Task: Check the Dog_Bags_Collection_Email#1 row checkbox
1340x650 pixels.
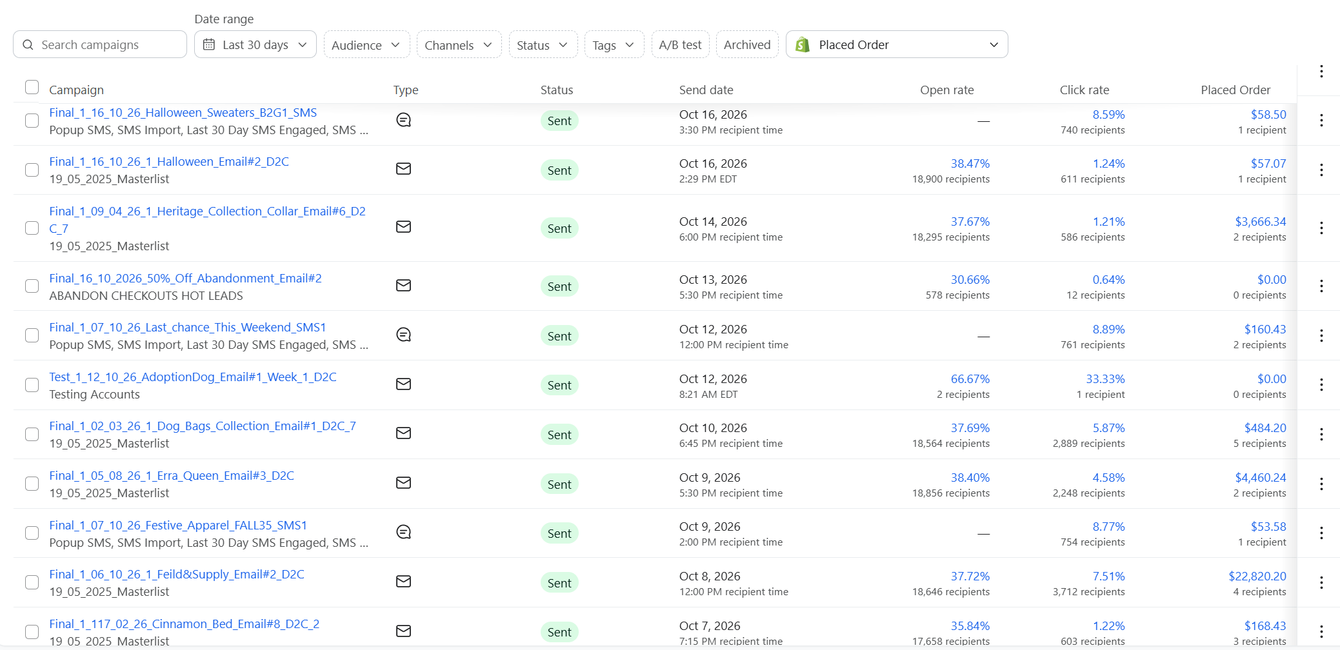Action: point(32,434)
